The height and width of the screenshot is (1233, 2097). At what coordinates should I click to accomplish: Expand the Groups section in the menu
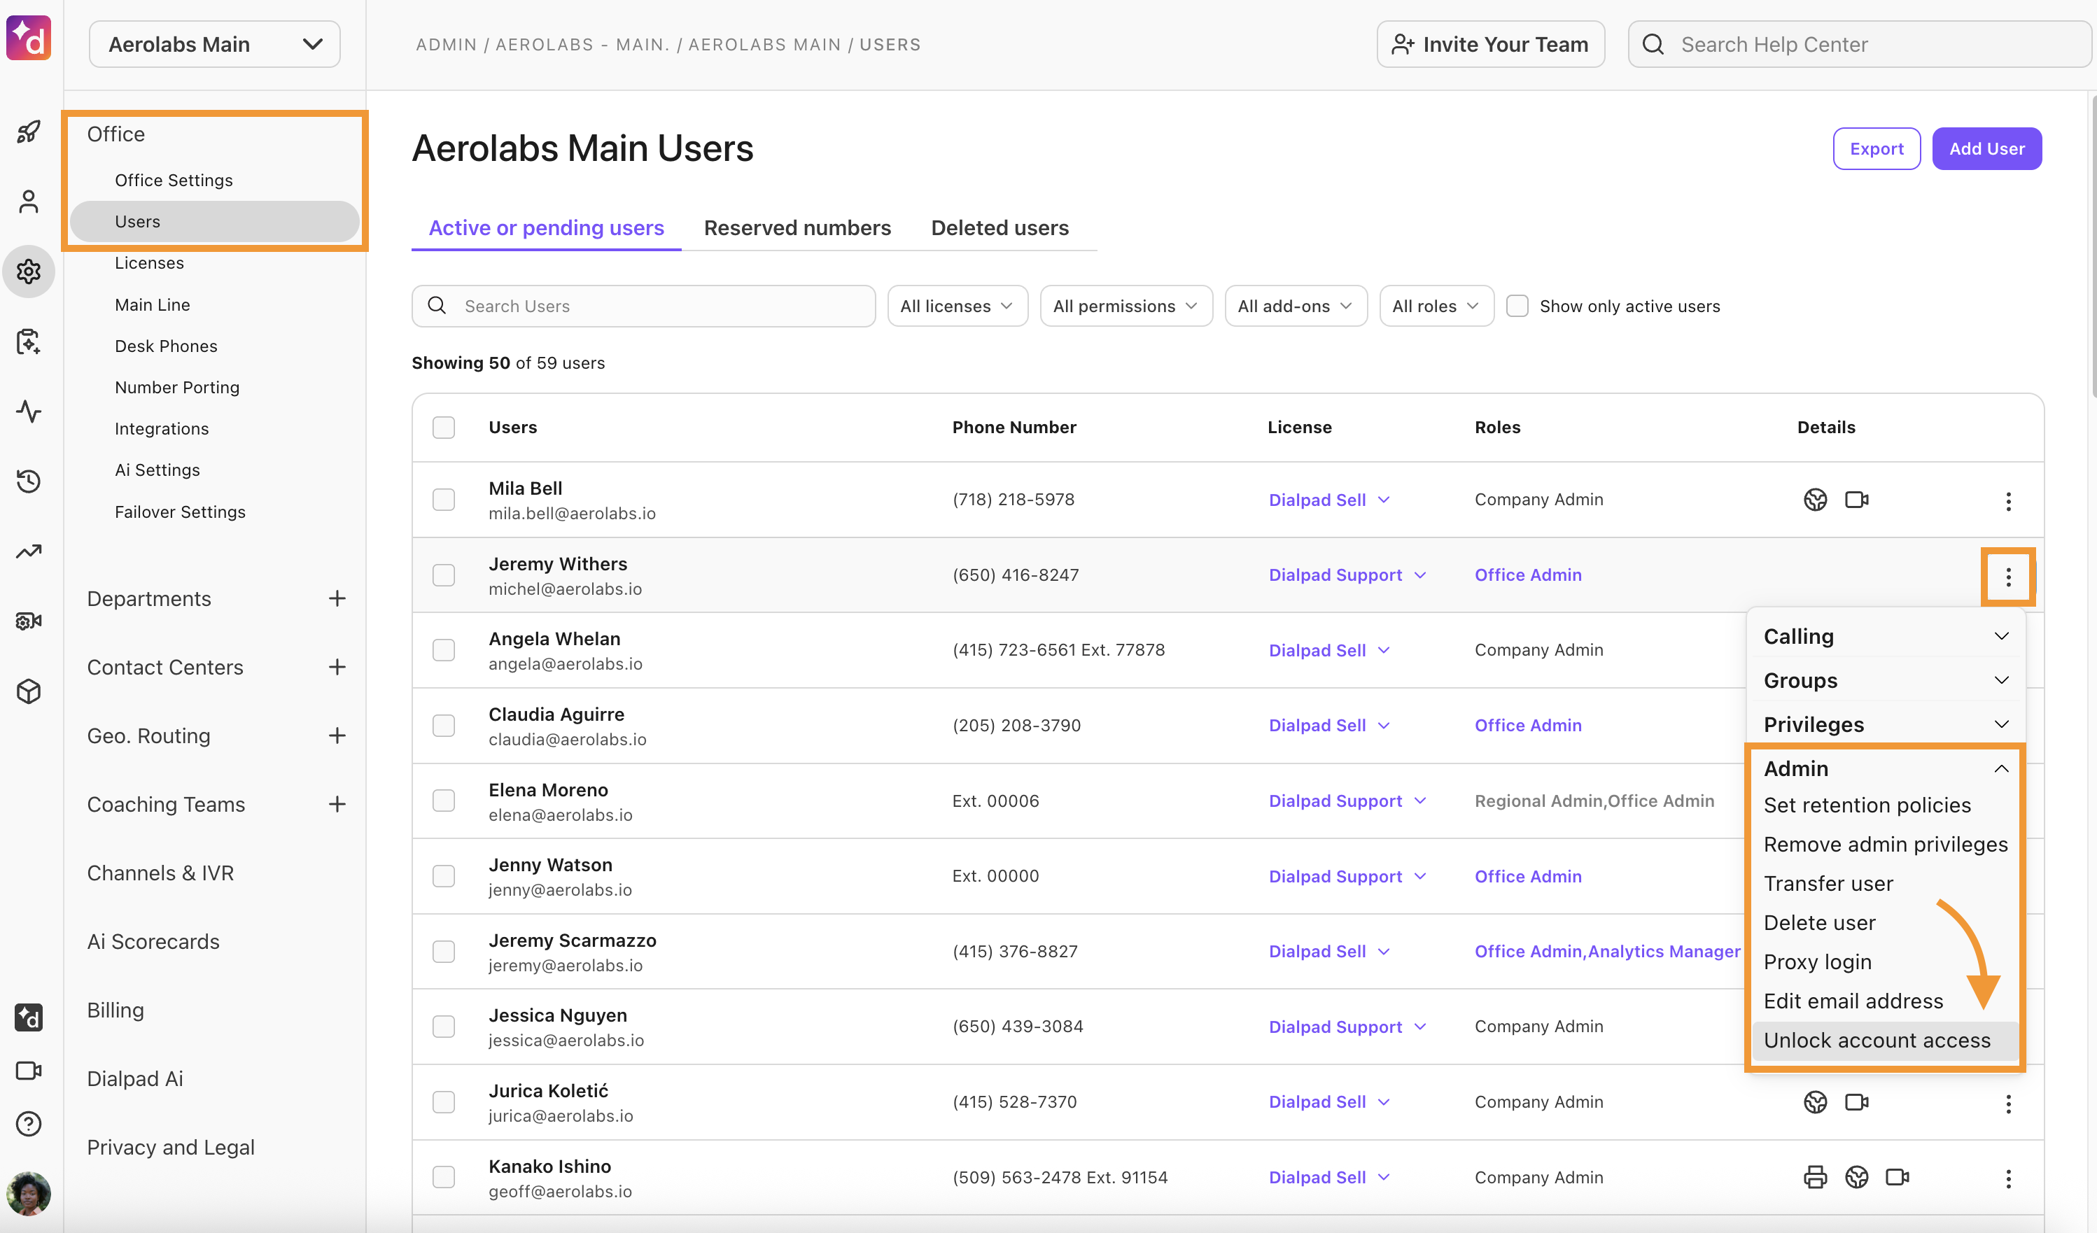pos(1885,681)
